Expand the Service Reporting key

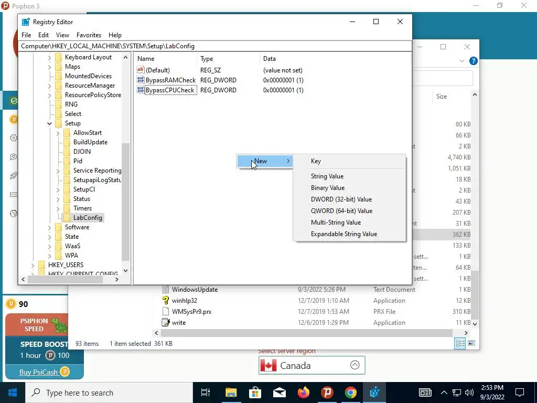[x=58, y=171]
